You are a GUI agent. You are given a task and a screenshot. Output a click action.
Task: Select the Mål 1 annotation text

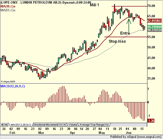pyautogui.click(x=94, y=5)
